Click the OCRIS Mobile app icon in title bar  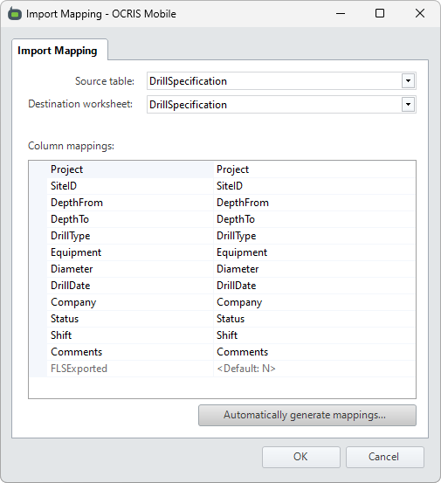(15, 14)
